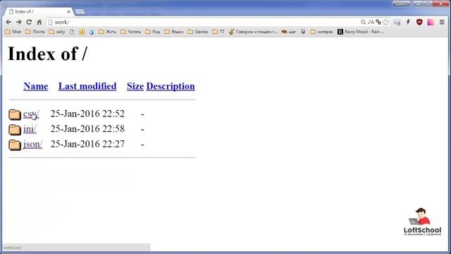Open the saity bookmarks folder
This screenshot has width=451, height=254.
57,32
